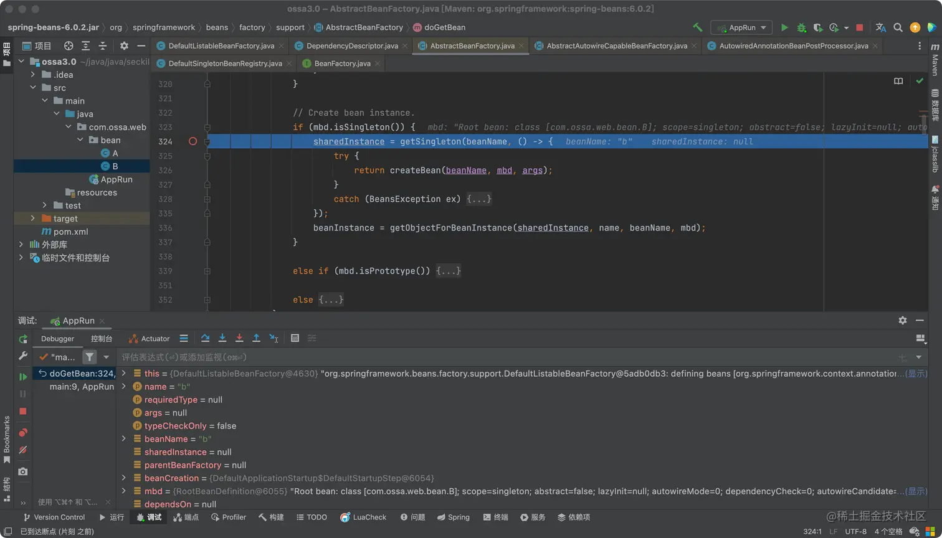Collapse the src folder
Viewport: 942px width, 538px height.
point(33,88)
